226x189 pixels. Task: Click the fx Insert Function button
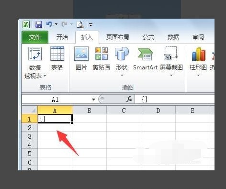129,99
